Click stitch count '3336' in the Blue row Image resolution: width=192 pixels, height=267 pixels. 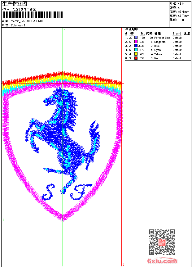click(141, 46)
